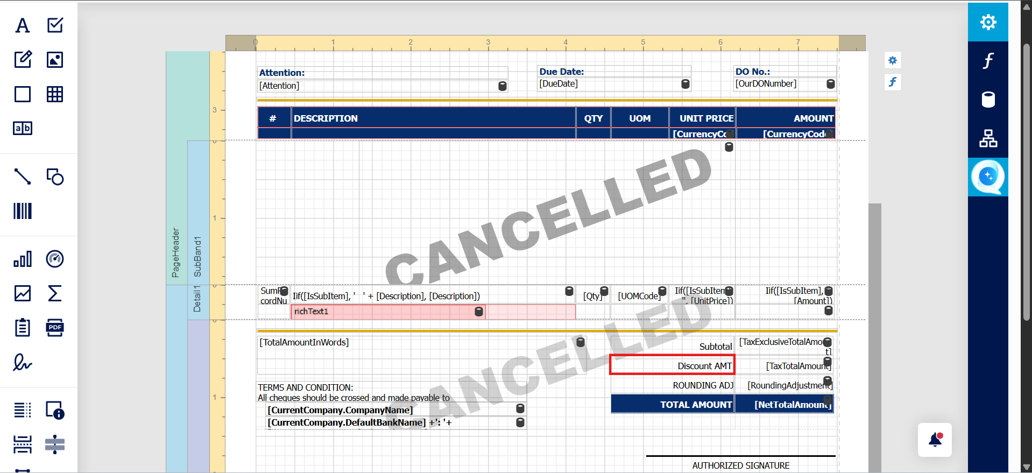Open the Report Explorer hierarchy panel
The width and height of the screenshot is (1032, 473).
click(x=988, y=138)
